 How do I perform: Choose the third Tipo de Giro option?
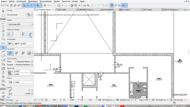[23, 53]
